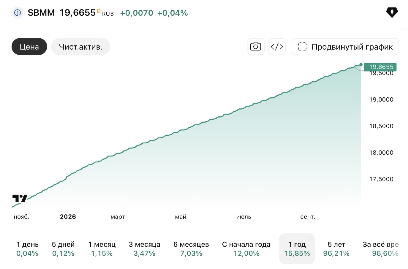The image size is (408, 269).
Task: Choose the 1 месяц period
Action: (x=102, y=249)
